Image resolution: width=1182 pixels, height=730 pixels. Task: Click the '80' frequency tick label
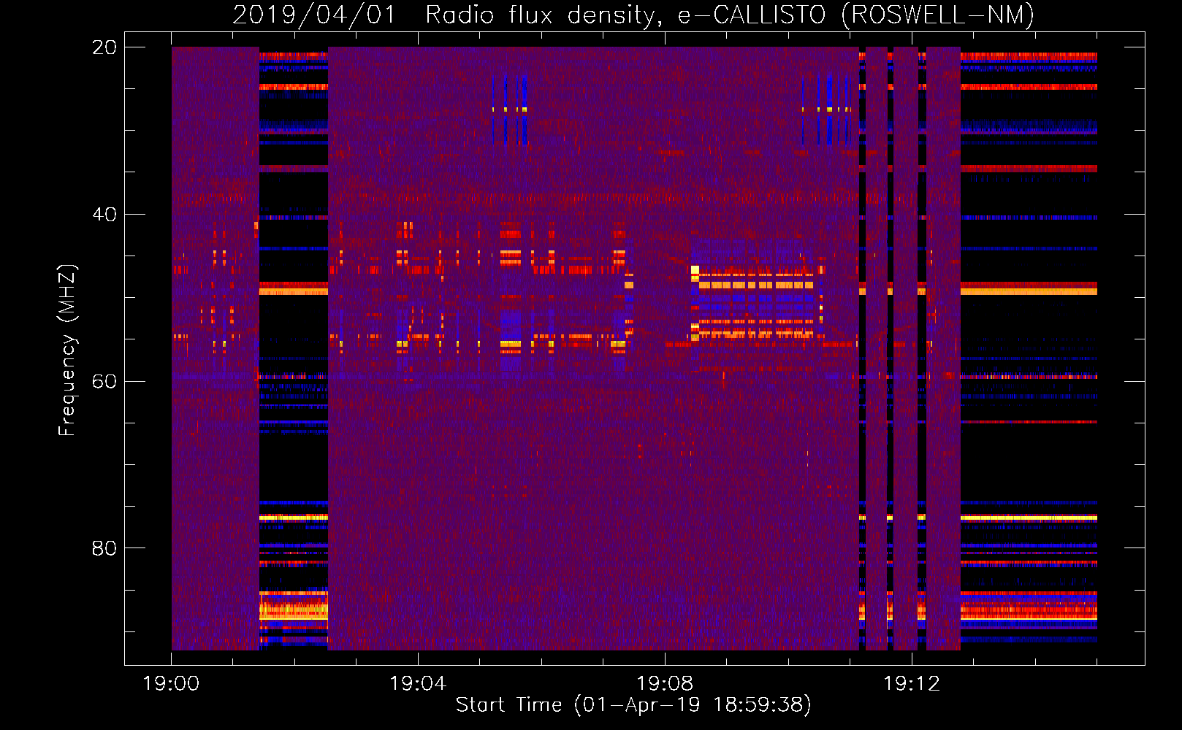coord(104,548)
